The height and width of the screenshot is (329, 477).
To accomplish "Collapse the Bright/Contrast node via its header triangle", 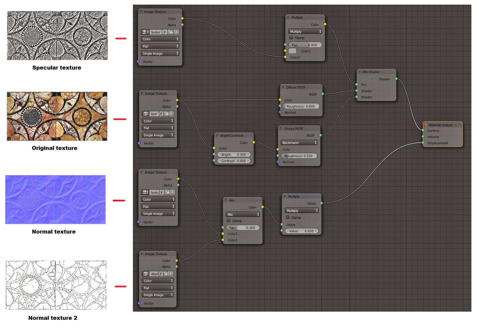I will pyautogui.click(x=217, y=135).
